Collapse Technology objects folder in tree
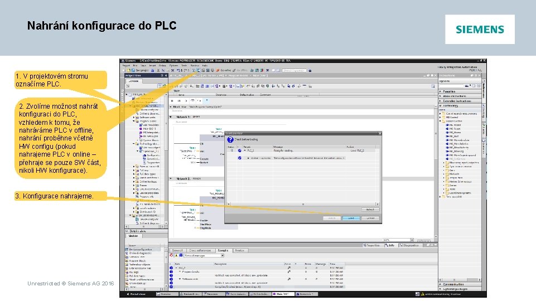The image size is (536, 301). [x=134, y=144]
